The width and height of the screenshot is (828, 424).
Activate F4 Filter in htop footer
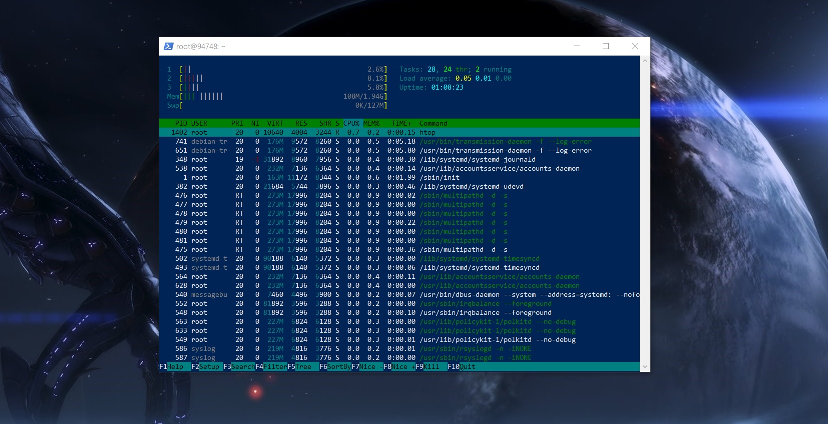pyautogui.click(x=271, y=366)
